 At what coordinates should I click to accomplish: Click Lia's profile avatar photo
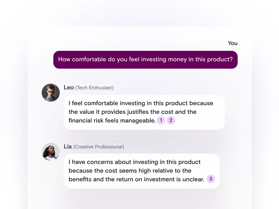51,152
